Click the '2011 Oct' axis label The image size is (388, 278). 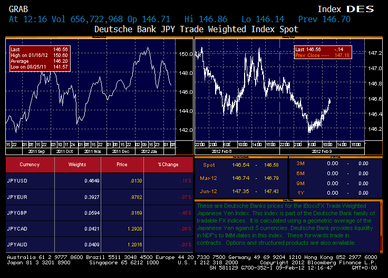click(x=64, y=151)
